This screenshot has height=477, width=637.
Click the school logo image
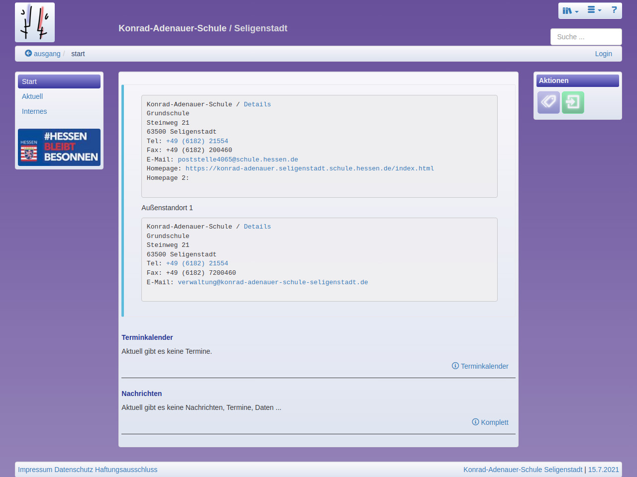point(35,22)
